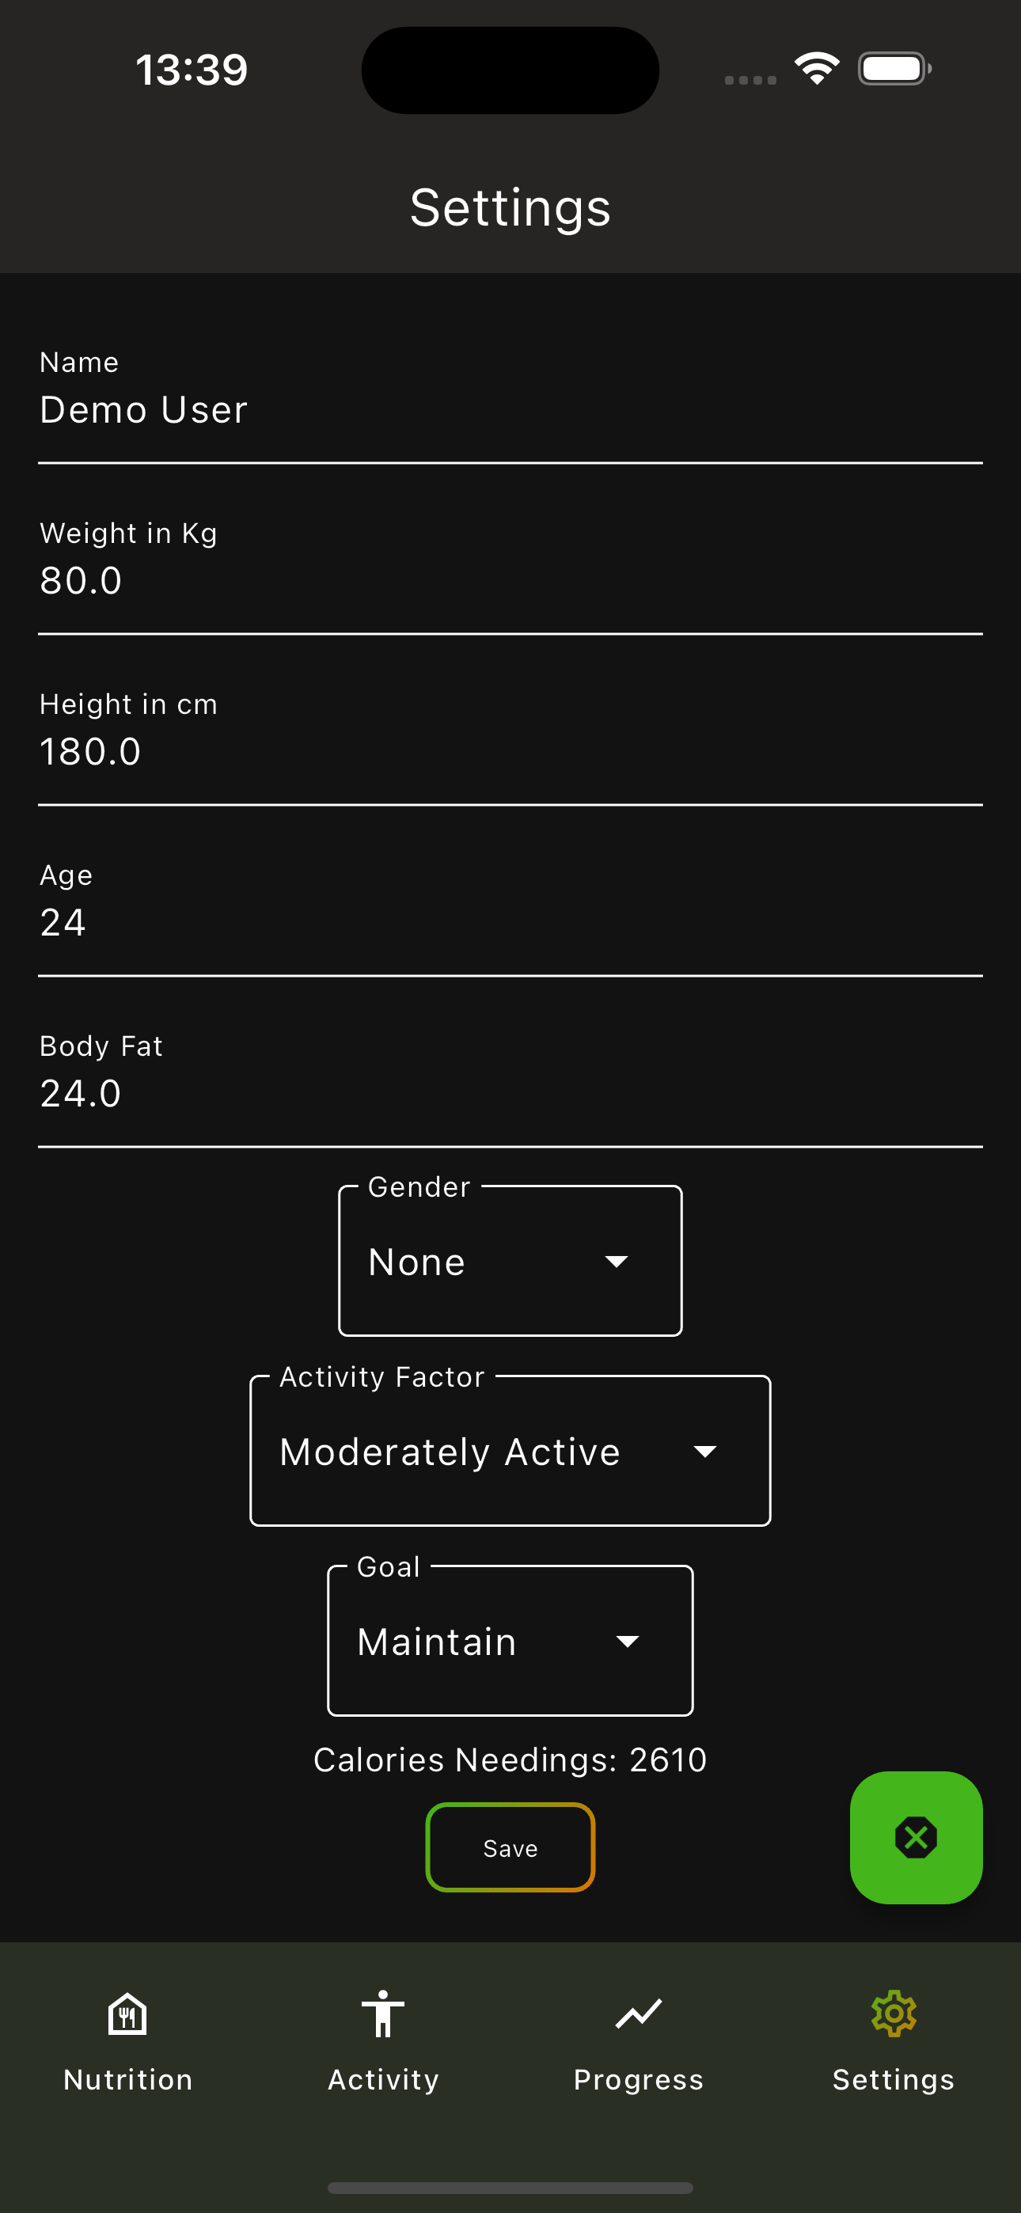The height and width of the screenshot is (2213, 1021).
Task: Open the Nutrition tab icon
Action: 127,2013
